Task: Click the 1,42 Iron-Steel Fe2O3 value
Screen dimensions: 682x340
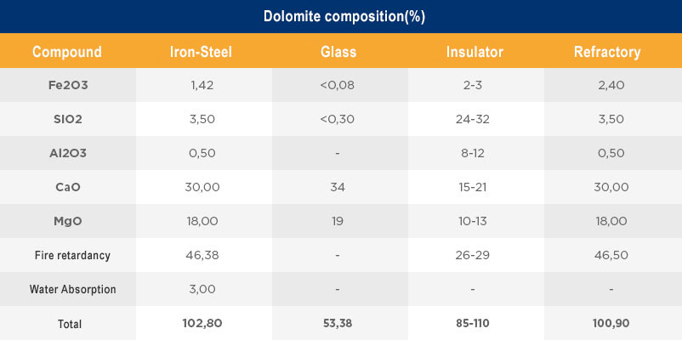Action: 202,85
